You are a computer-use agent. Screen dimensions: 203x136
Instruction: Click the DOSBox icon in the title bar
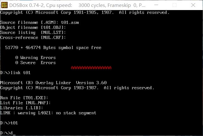coord(4,5)
